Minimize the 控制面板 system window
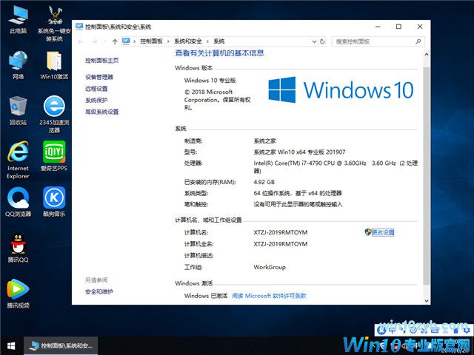Viewport: 474px width, 355px height. (x=378, y=27)
